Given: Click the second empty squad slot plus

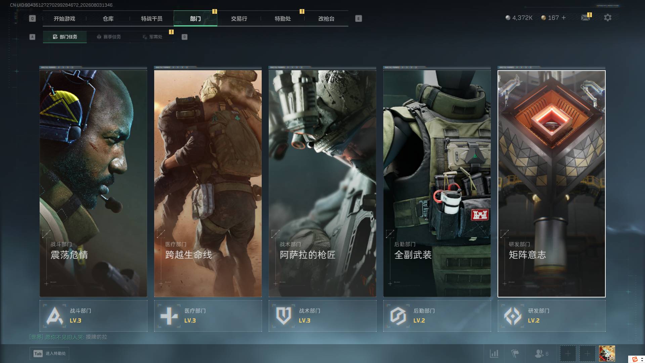Looking at the screenshot, I should pyautogui.click(x=587, y=354).
